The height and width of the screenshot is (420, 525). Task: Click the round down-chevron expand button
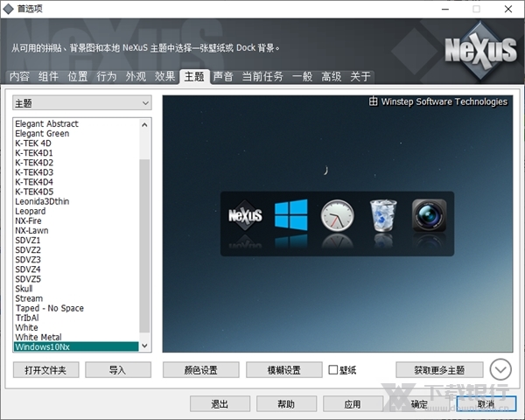500,369
